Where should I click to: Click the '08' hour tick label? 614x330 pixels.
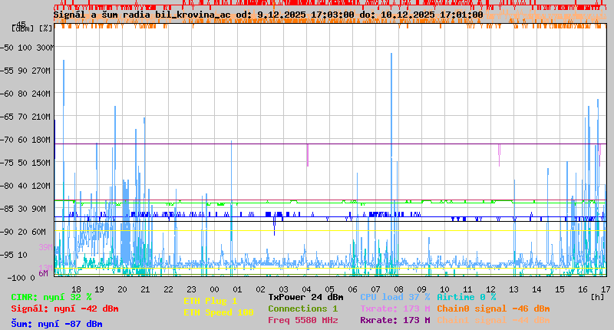(398, 289)
